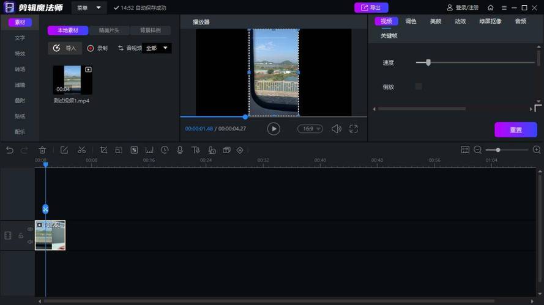
Task: Select 文字 in the left sidebar
Action: click(20, 38)
